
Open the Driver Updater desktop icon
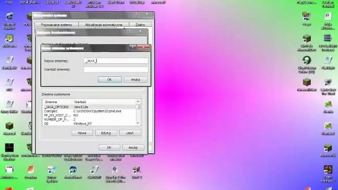(x=52, y=170)
